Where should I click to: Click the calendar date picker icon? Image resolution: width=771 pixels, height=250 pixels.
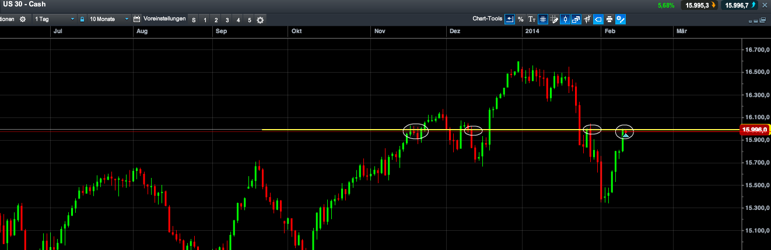[x=137, y=19]
